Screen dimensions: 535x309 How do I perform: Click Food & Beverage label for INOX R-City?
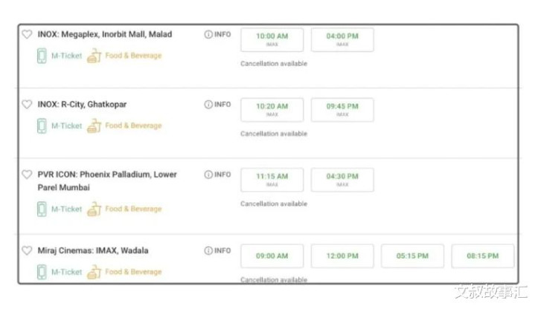pyautogui.click(x=133, y=126)
